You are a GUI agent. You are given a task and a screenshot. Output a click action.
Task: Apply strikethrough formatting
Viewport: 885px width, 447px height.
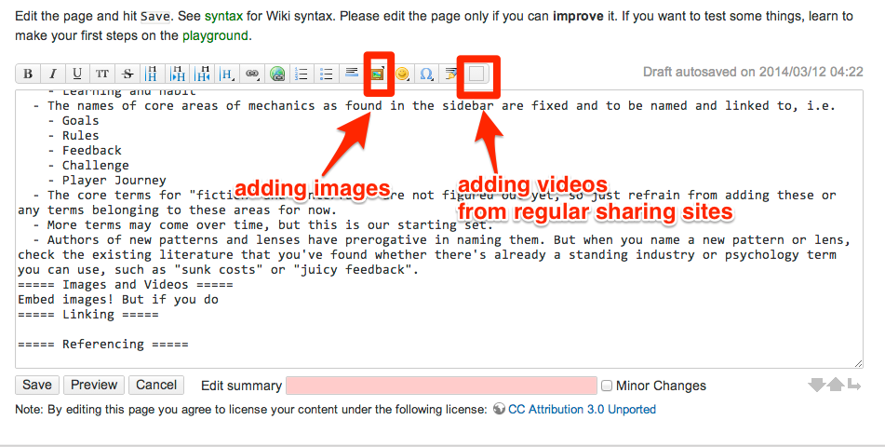[x=127, y=74]
